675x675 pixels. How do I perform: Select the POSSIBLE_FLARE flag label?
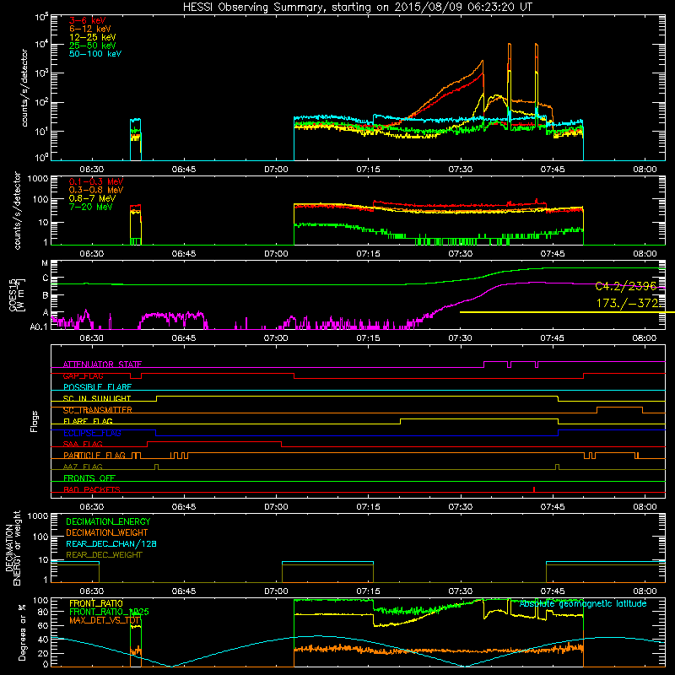pos(97,387)
